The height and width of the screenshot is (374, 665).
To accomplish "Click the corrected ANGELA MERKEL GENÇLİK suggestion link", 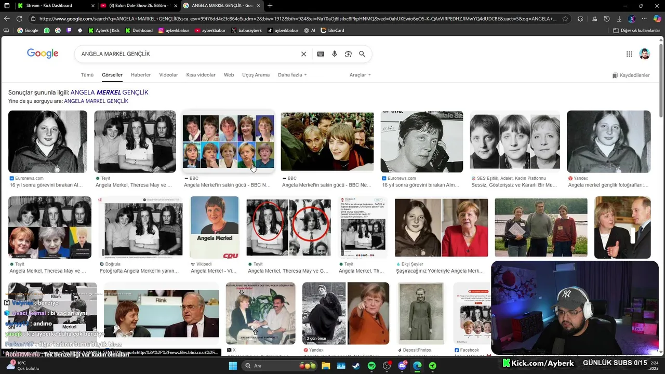I will point(109,92).
